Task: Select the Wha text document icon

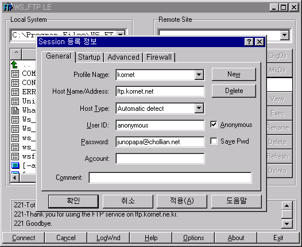Action: (x=15, y=110)
